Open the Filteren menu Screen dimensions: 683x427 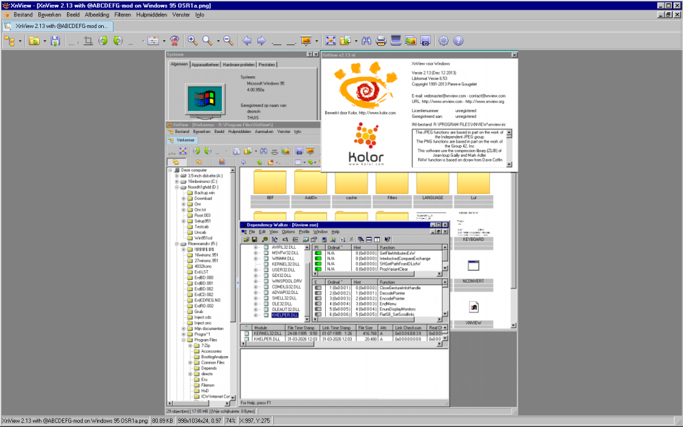pos(122,15)
